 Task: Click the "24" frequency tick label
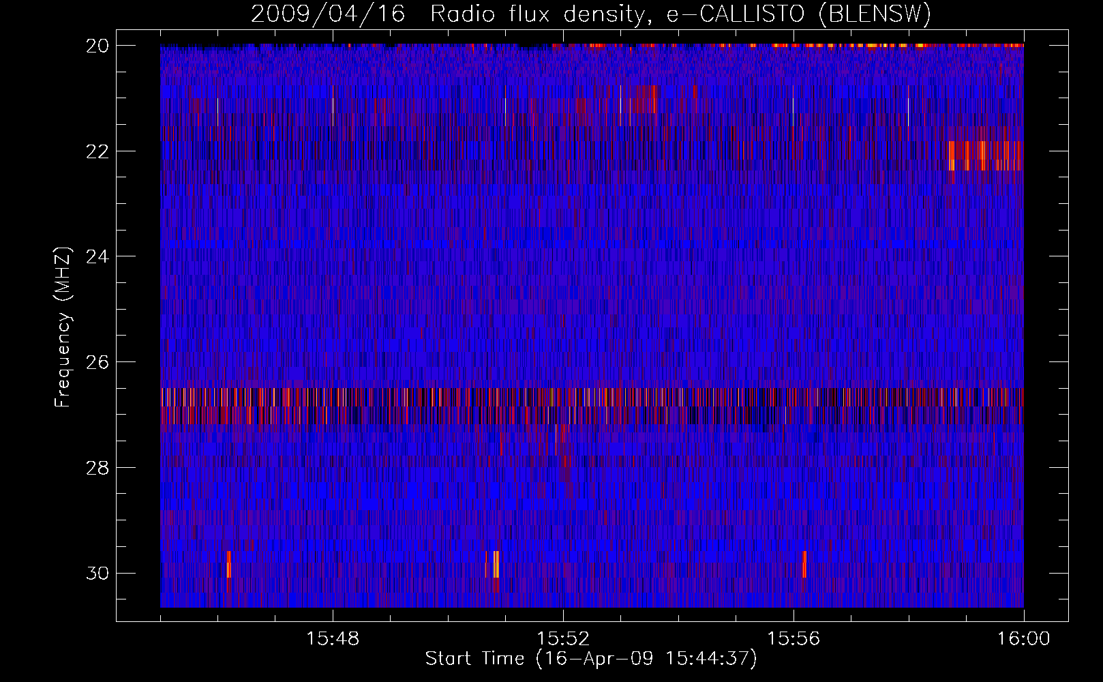coord(97,256)
